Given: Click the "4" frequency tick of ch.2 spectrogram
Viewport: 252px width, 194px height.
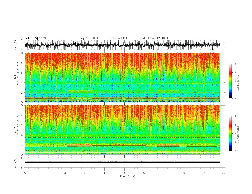Looking at the screenshot, I should [x=22, y=135].
